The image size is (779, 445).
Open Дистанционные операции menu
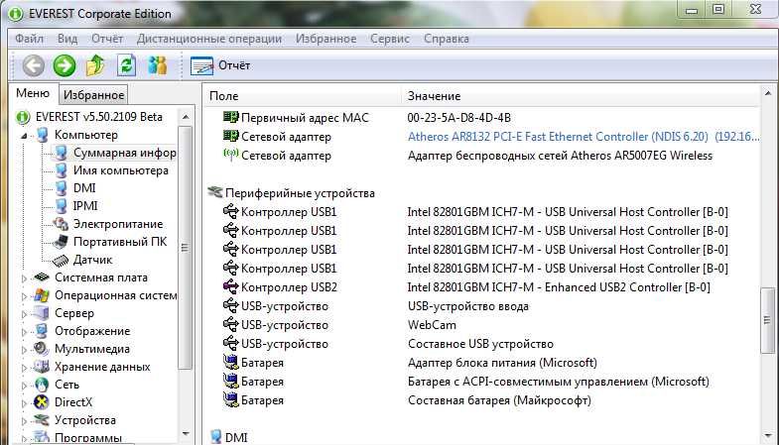click(x=209, y=39)
